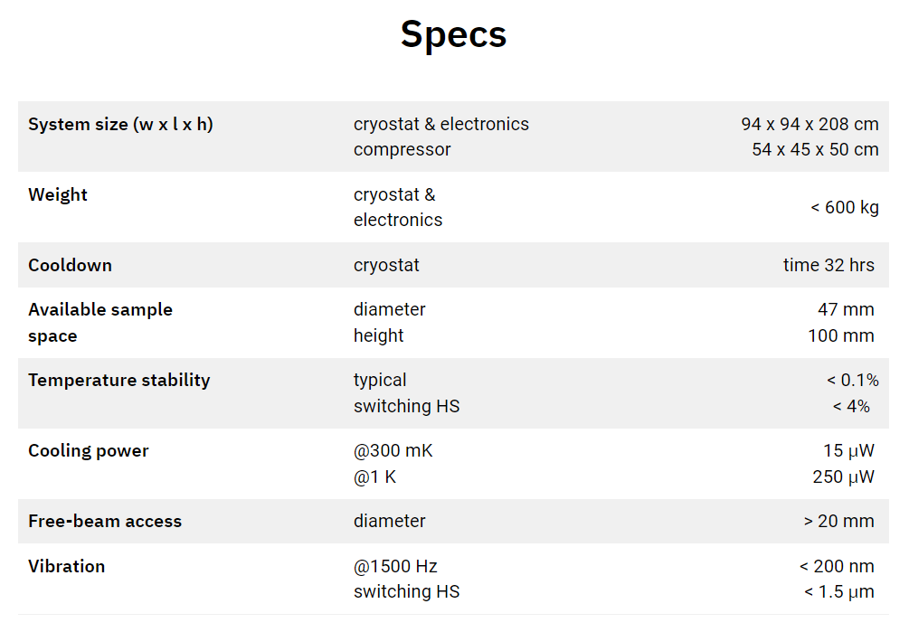Click the < 600 kg weight value

(845, 207)
